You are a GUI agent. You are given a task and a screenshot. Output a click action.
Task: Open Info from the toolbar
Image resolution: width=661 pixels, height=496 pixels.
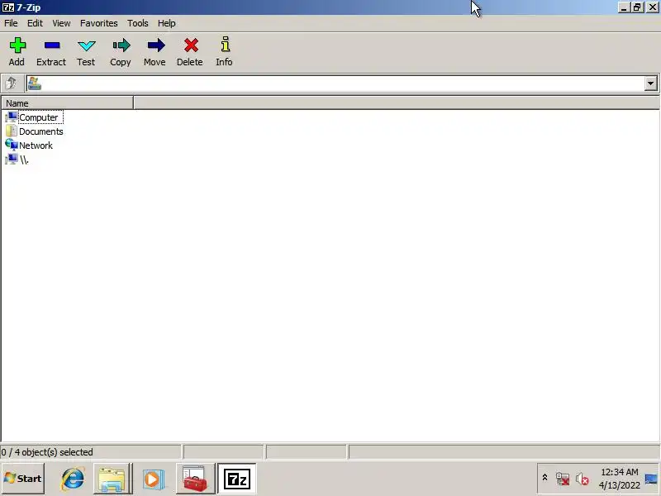(x=224, y=51)
